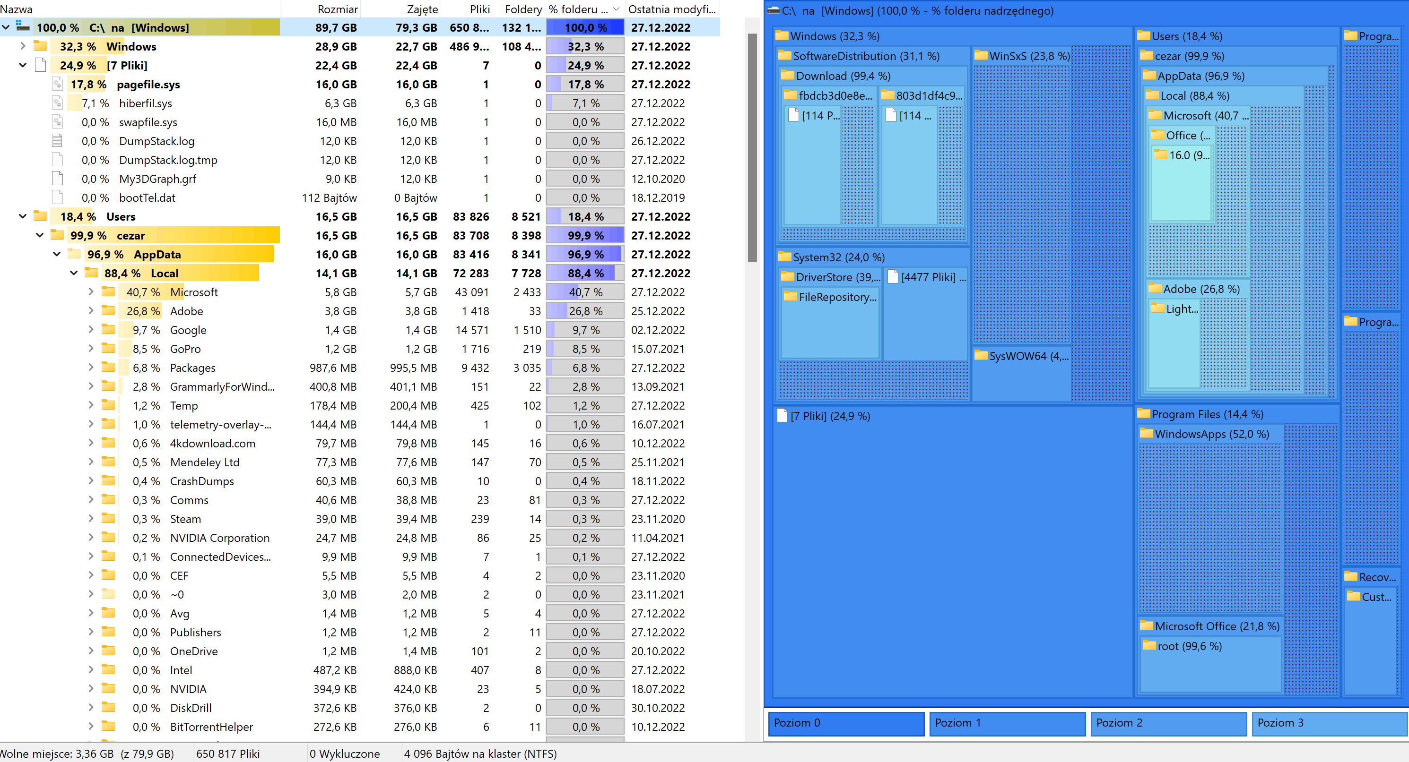Click the file icon next to swapfile.sys
The image size is (1409, 762).
[57, 121]
